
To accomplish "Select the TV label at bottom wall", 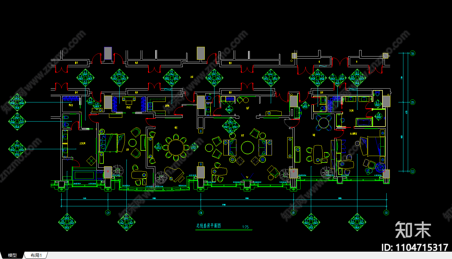I will (247, 177).
